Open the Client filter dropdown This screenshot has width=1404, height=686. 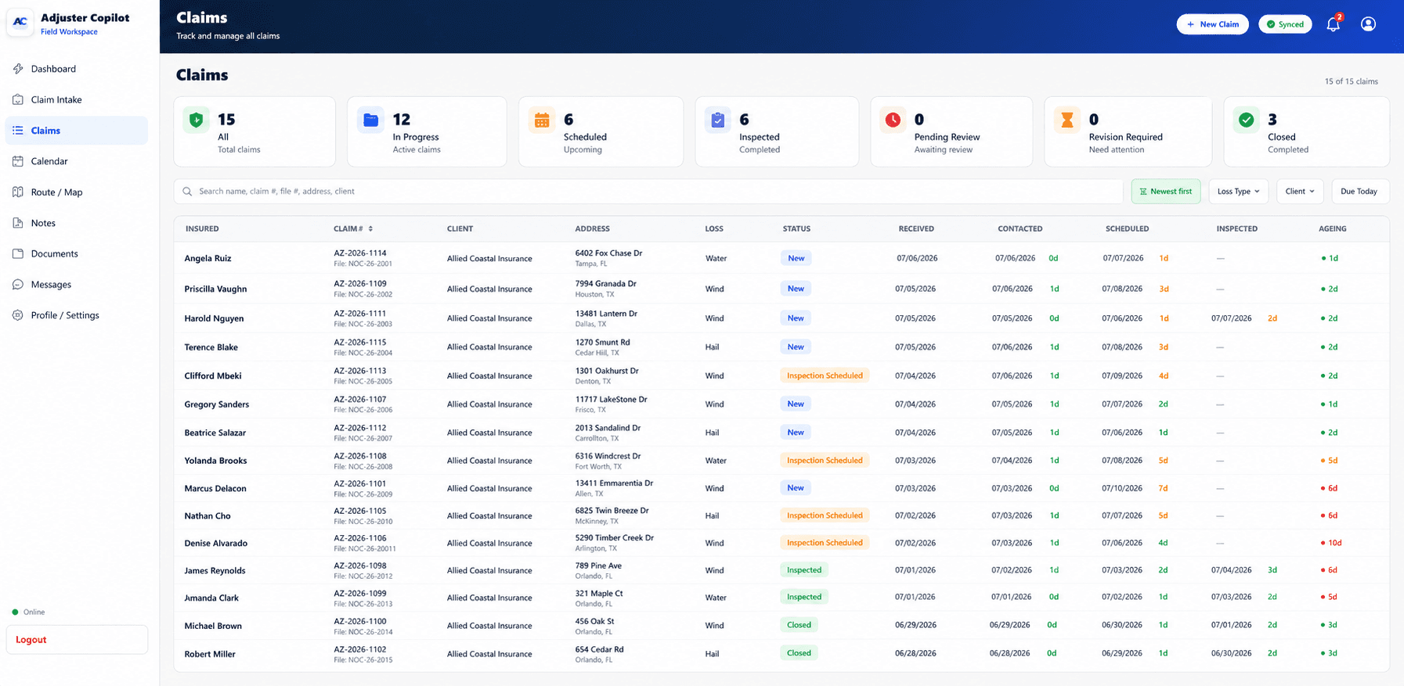(1300, 192)
